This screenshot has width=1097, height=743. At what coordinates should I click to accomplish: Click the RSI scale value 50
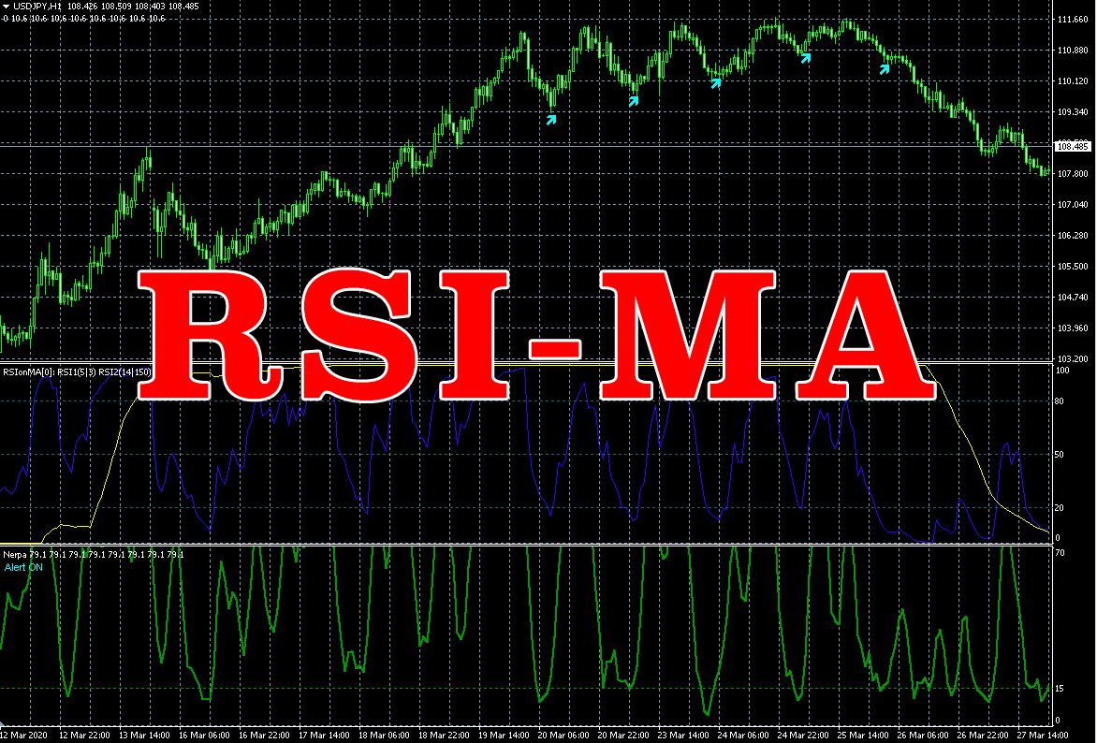pyautogui.click(x=1060, y=454)
